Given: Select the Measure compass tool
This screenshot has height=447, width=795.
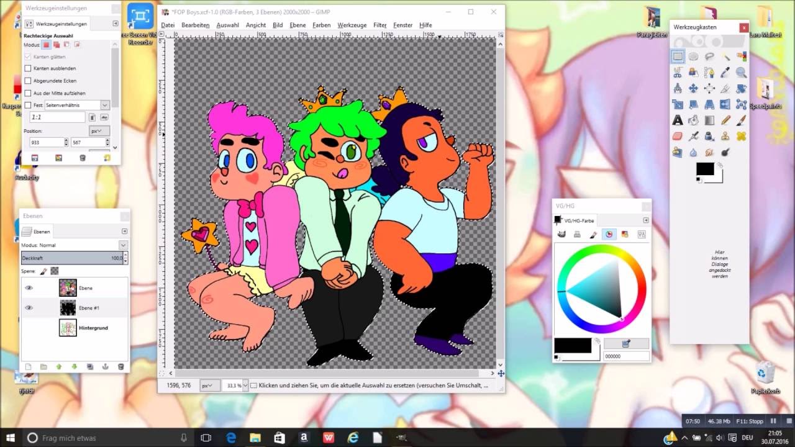Looking at the screenshot, I should point(678,88).
